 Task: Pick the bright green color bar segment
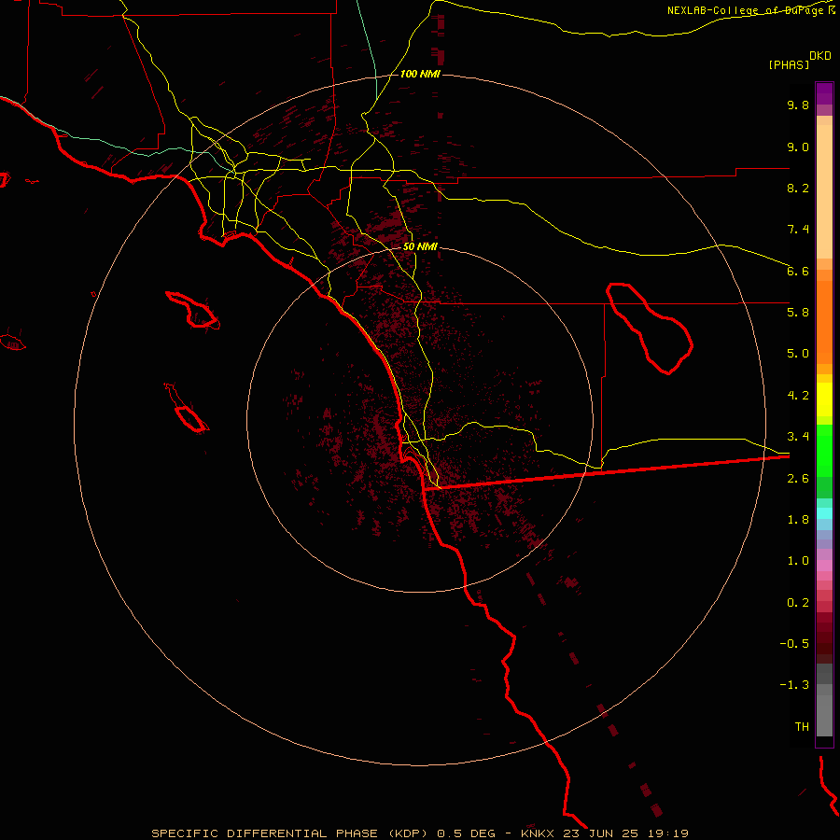click(824, 450)
